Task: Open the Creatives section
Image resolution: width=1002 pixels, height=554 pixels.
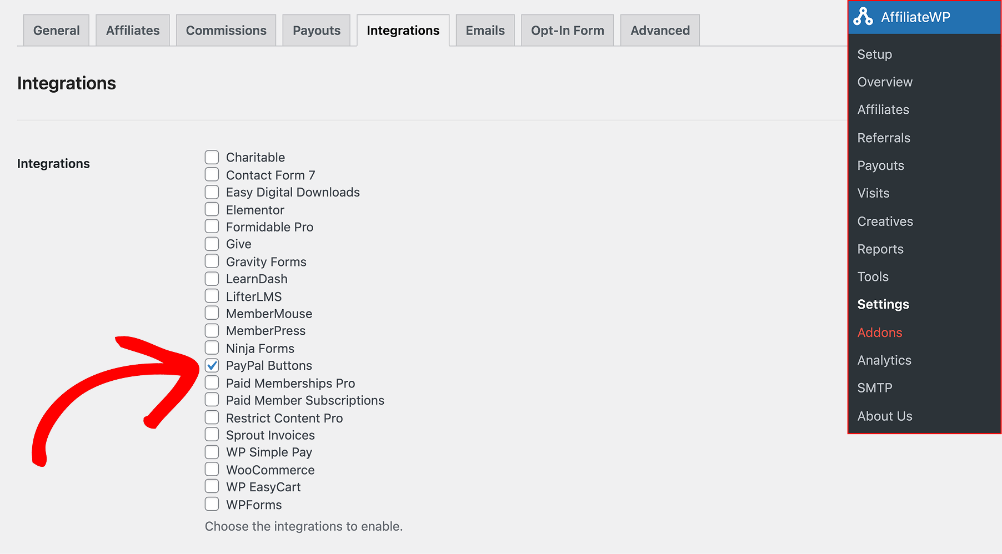Action: point(885,221)
